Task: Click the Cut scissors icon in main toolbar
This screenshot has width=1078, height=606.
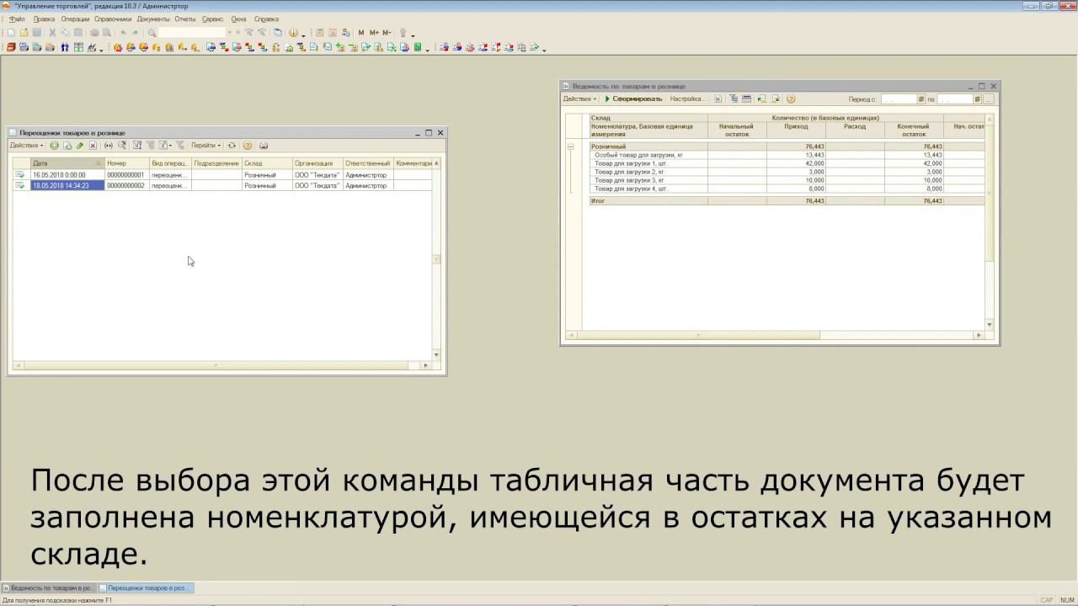Action: click(52, 33)
